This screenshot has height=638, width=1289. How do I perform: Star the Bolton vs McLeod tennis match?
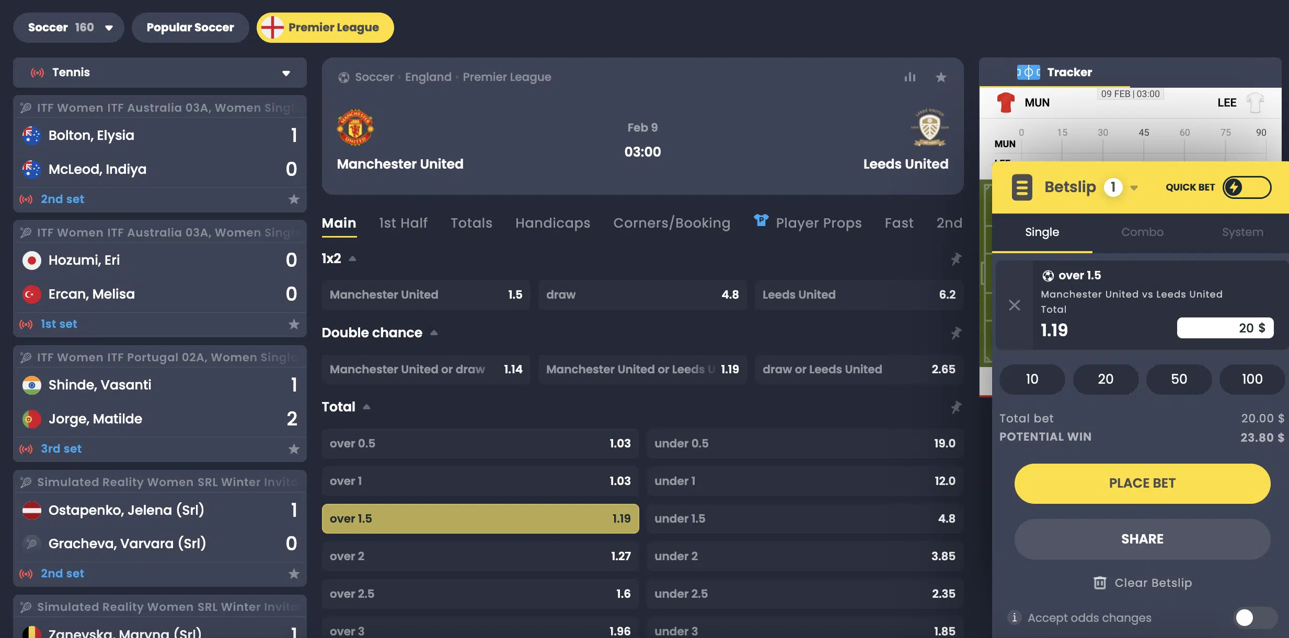[x=294, y=199]
